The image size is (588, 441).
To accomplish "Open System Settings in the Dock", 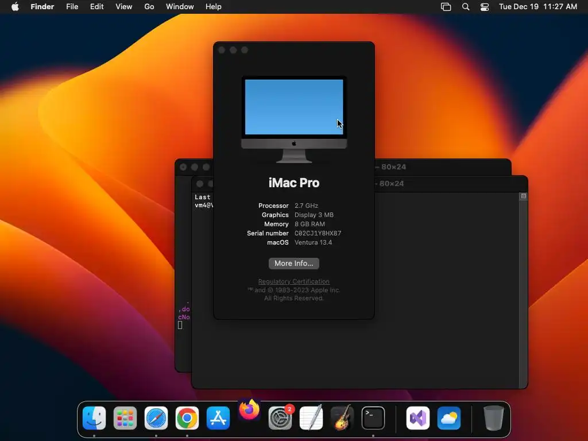I will coord(280,418).
